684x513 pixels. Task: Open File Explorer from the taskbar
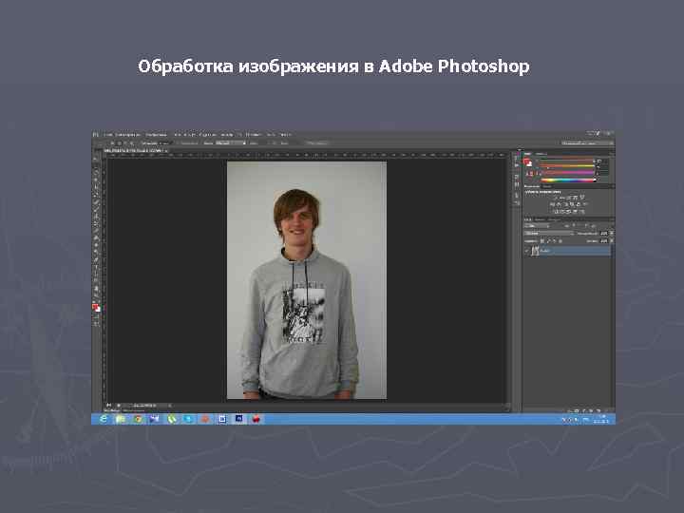pyautogui.click(x=121, y=419)
